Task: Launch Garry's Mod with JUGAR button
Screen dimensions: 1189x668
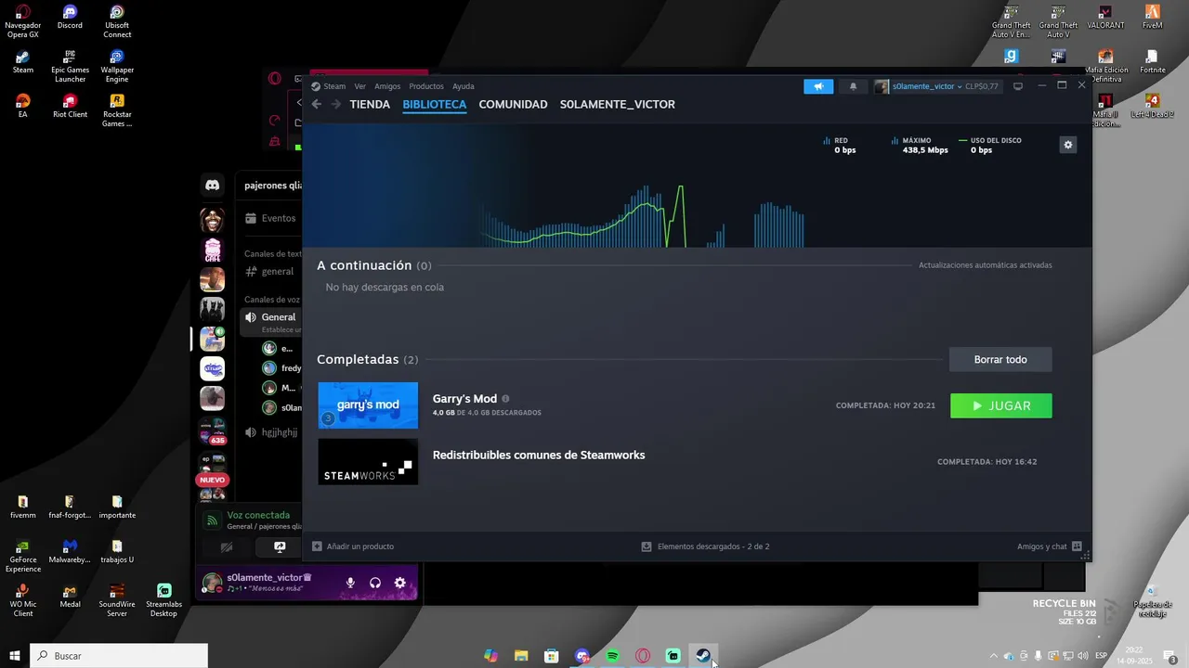Action: click(x=1001, y=405)
